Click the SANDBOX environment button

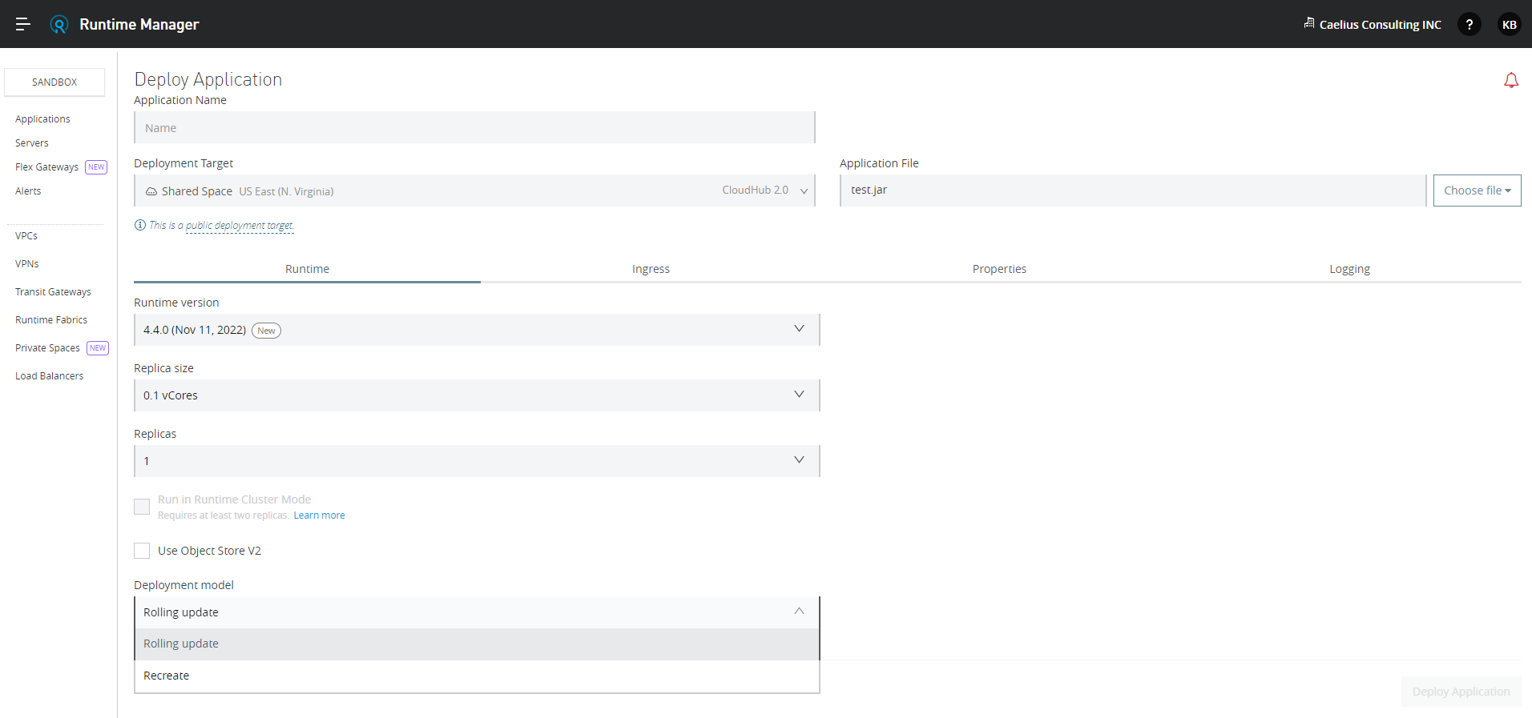click(x=54, y=82)
